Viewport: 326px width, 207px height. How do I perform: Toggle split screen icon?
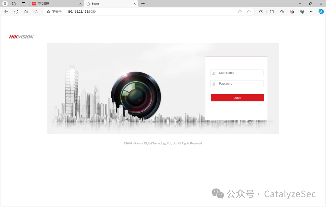tap(272, 12)
